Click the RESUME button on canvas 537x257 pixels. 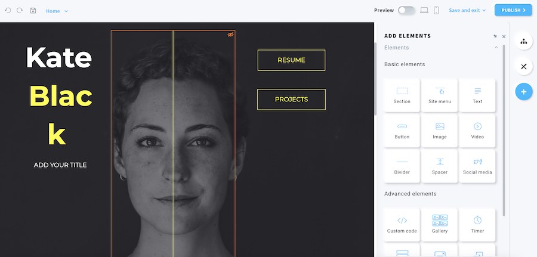(x=291, y=60)
